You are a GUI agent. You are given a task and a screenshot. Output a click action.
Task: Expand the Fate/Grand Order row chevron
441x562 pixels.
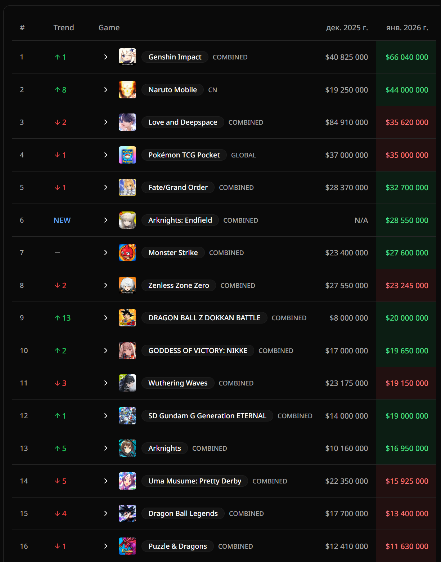[x=105, y=187]
